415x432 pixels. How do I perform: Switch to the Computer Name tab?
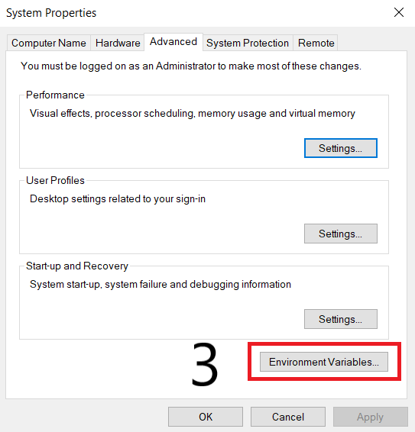click(49, 43)
